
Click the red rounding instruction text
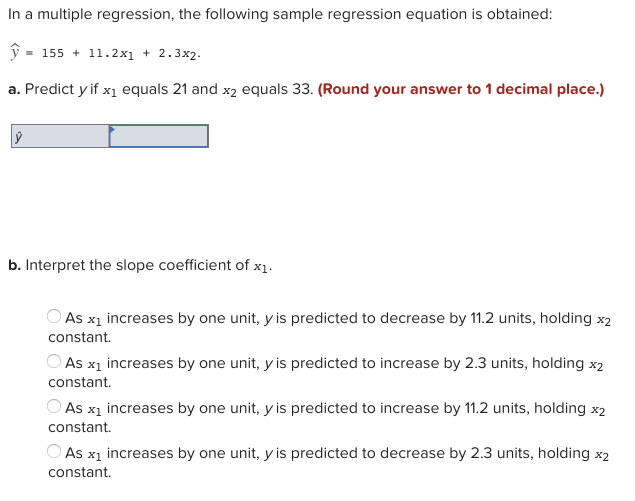point(460,89)
